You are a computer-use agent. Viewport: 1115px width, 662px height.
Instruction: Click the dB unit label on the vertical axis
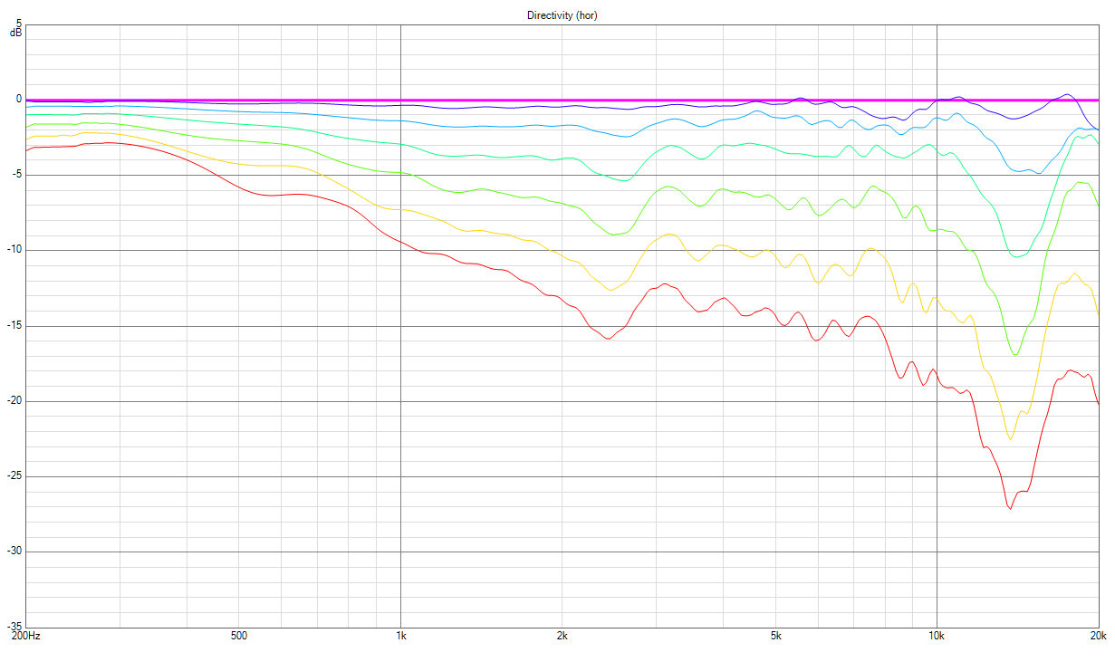click(x=15, y=34)
